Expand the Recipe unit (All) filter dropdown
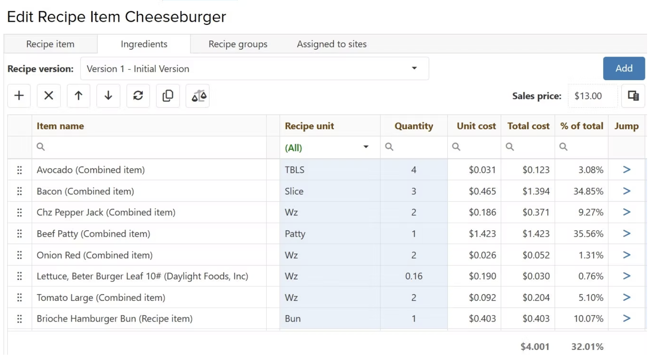 click(x=366, y=147)
